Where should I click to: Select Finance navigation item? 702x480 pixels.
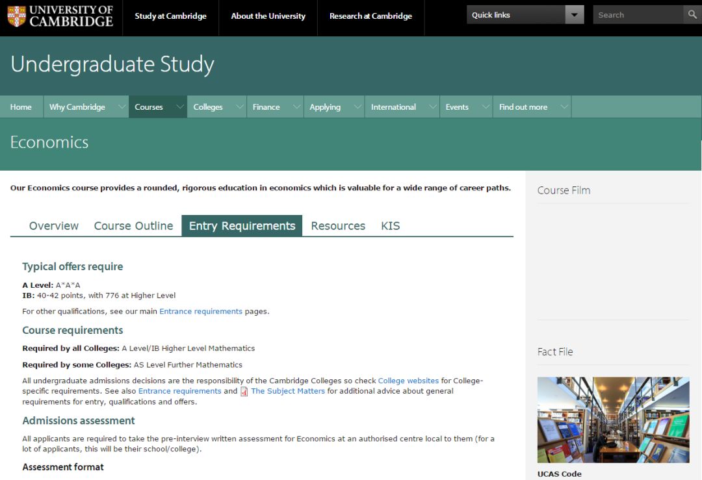[x=266, y=107]
